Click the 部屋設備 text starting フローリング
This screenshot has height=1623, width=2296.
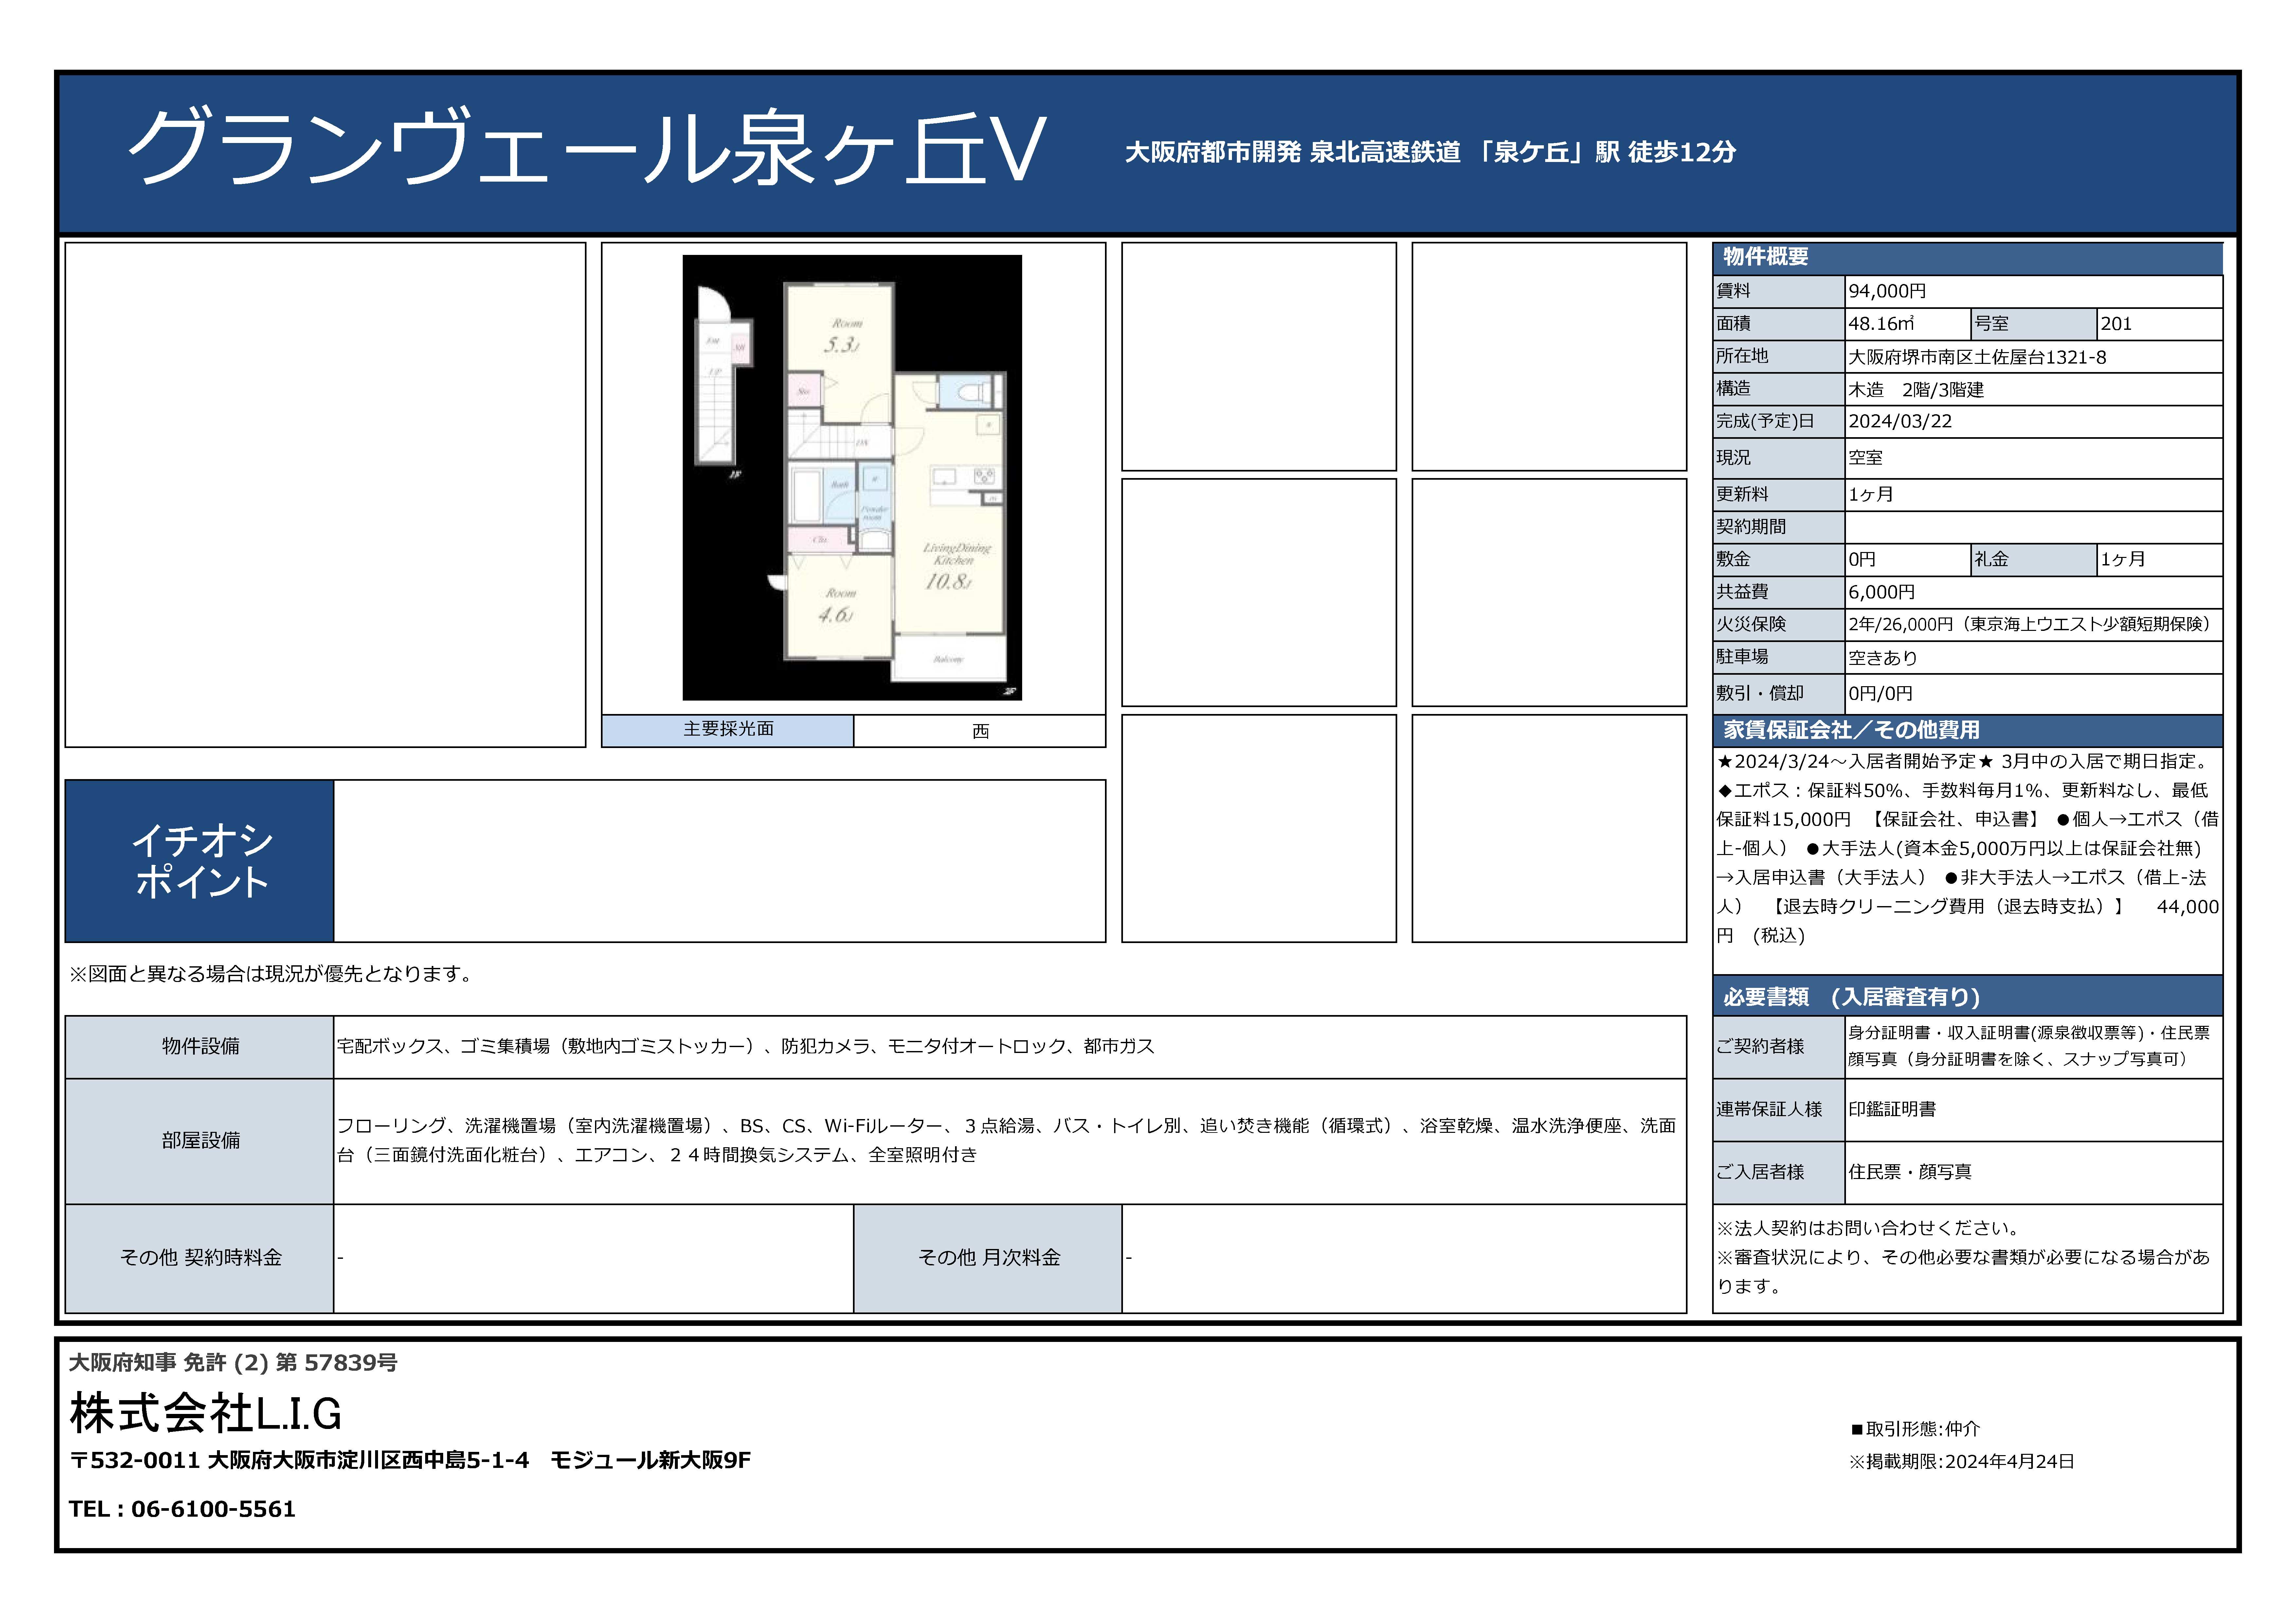click(x=1006, y=1140)
